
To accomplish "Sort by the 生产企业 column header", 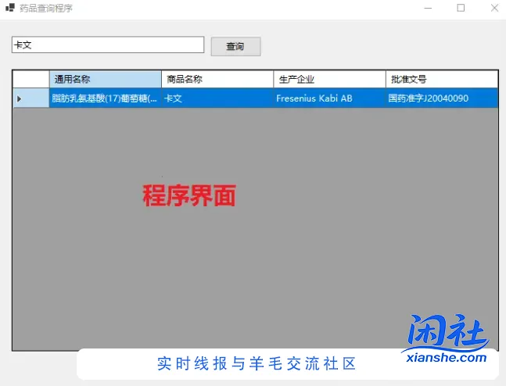I will (x=329, y=79).
